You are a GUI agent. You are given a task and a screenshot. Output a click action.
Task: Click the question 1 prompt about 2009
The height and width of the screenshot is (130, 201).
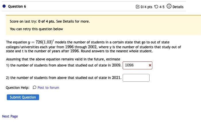coord(63,65)
